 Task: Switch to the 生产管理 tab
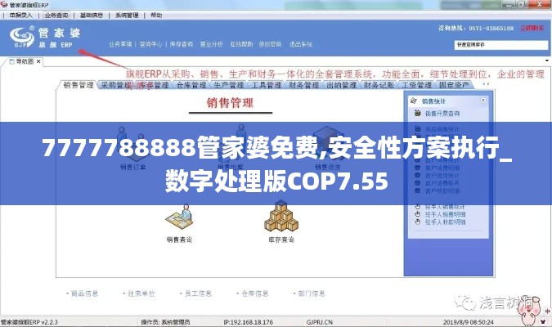pos(229,85)
